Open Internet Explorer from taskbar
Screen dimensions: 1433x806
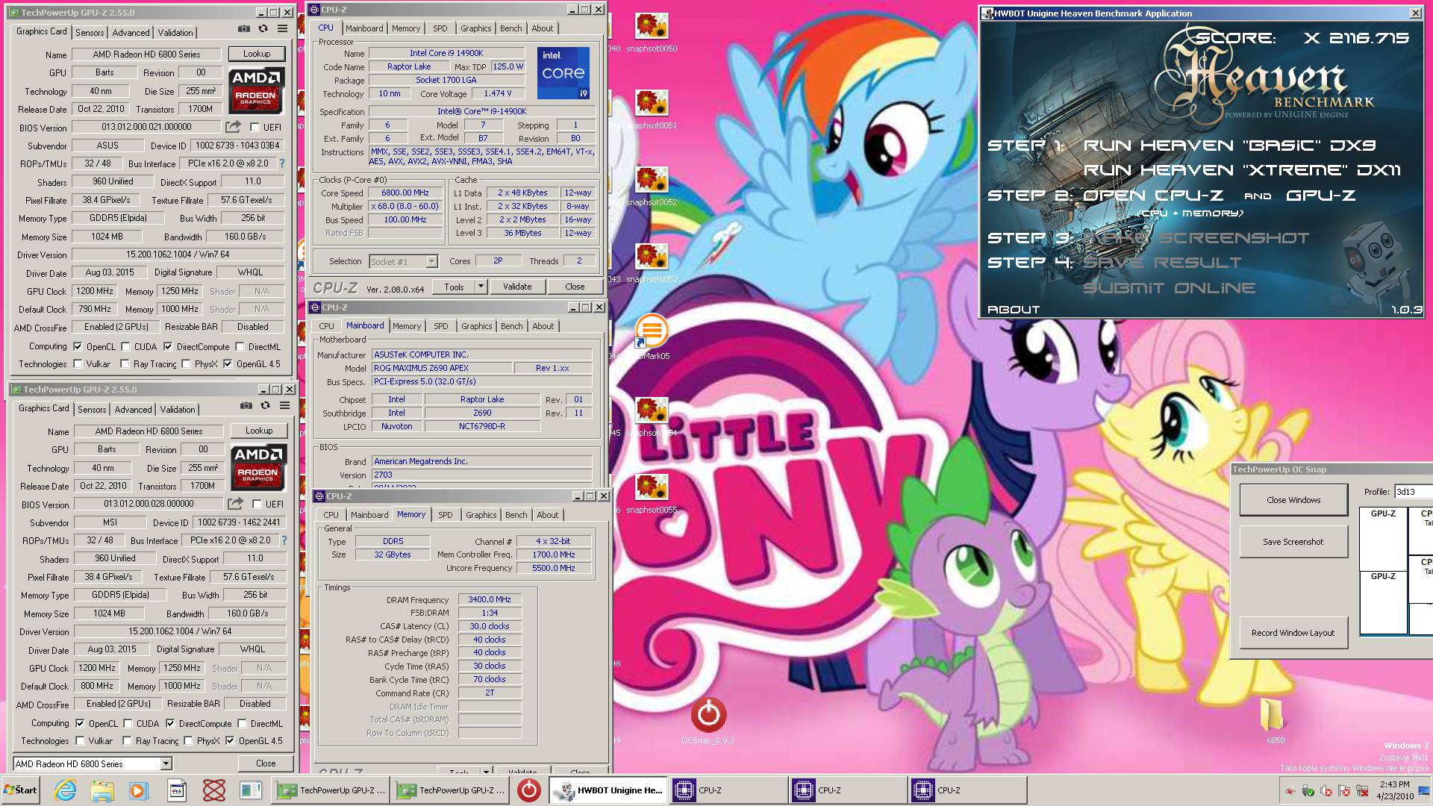click(66, 790)
